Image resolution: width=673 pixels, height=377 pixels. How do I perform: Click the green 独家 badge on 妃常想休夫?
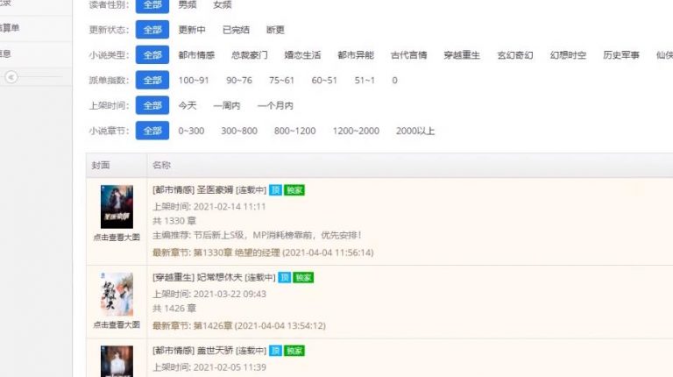(x=303, y=277)
